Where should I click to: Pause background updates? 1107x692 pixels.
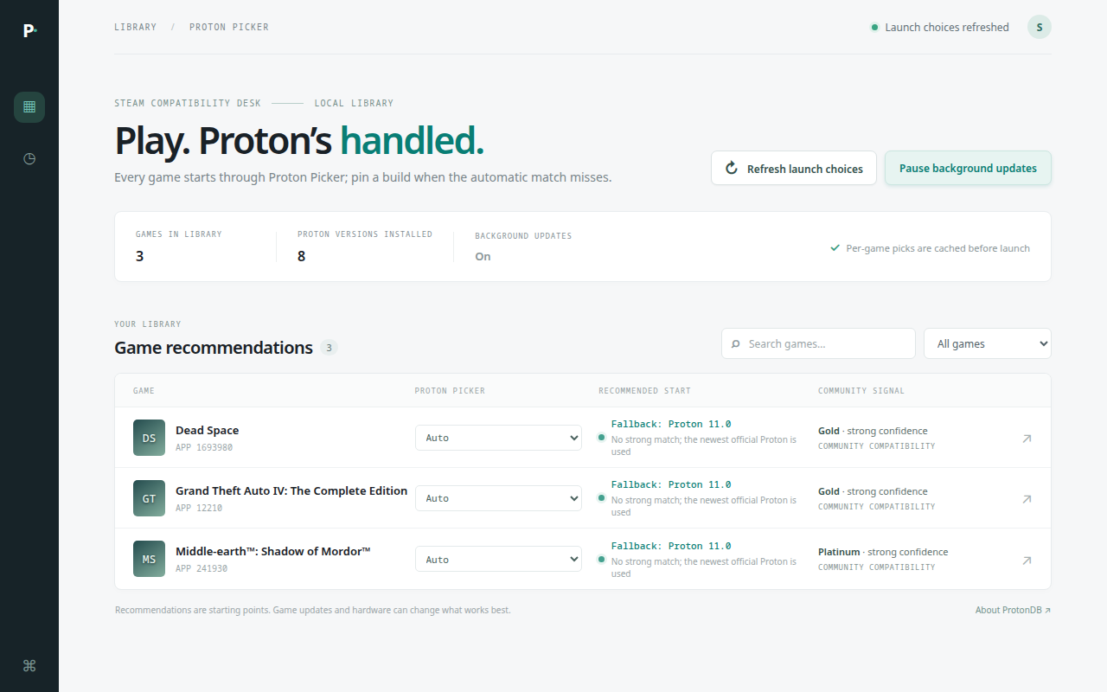pyautogui.click(x=968, y=169)
